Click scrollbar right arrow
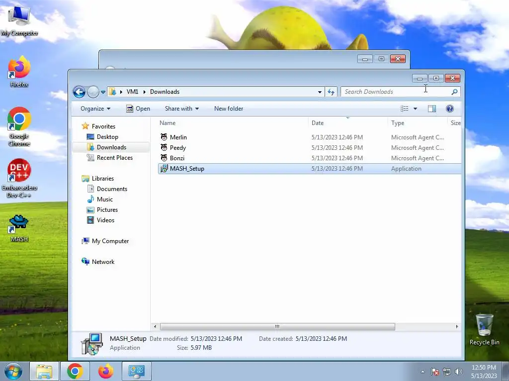 pos(457,326)
